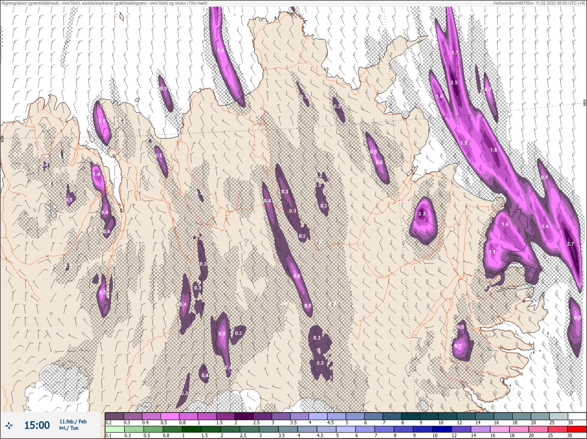Screen dimensions: 587x439
Task: Select the upper legend swatch starting at 0.2
Action: pos(114,416)
